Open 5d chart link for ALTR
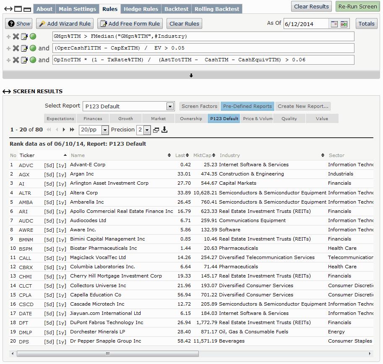This screenshot has width=383, height=364. tap(49, 193)
